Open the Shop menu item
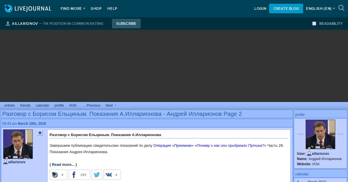The image size is (348, 182). [96, 9]
